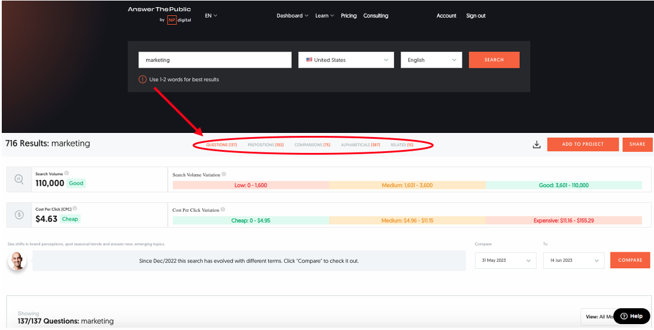
Task: Click the Since Dec/2022 search evolved message
Action: (249, 261)
